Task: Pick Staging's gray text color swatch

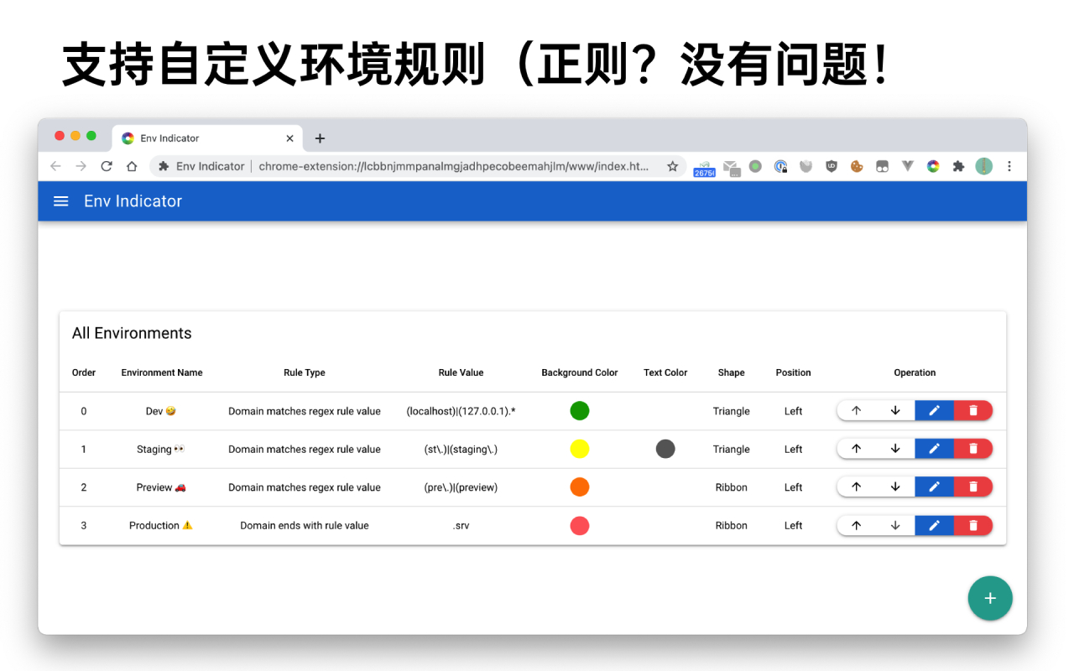Action: coord(665,449)
